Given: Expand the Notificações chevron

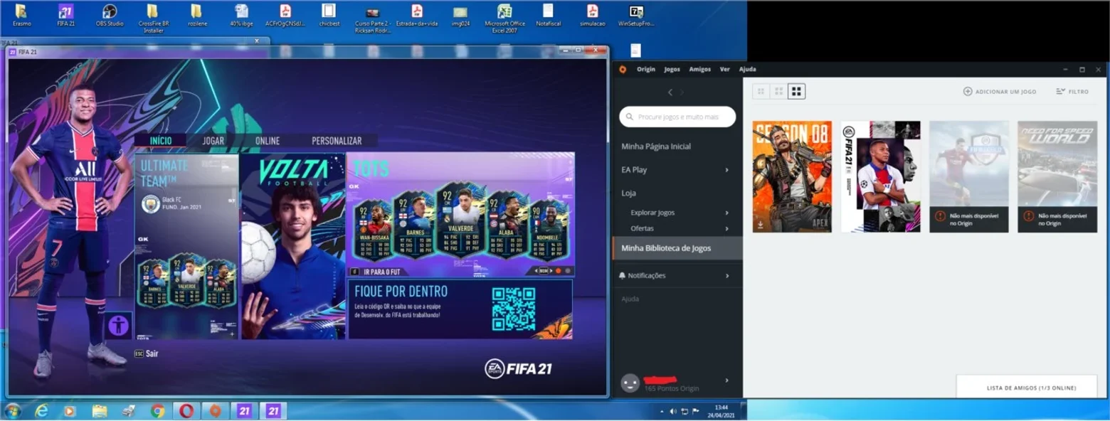Looking at the screenshot, I should point(726,275).
